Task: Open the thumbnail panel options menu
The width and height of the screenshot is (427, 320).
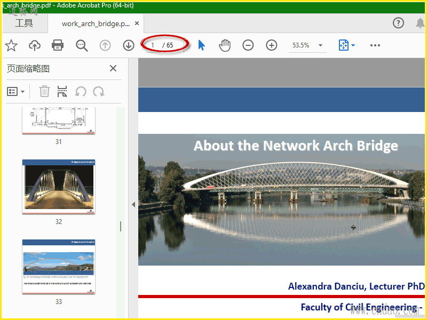Action: click(16, 92)
